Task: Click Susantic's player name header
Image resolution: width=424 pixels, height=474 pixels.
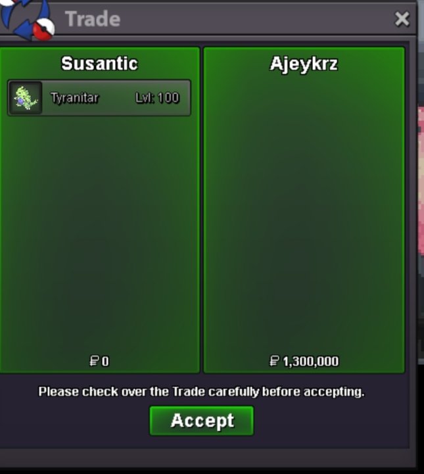Action: (99, 64)
